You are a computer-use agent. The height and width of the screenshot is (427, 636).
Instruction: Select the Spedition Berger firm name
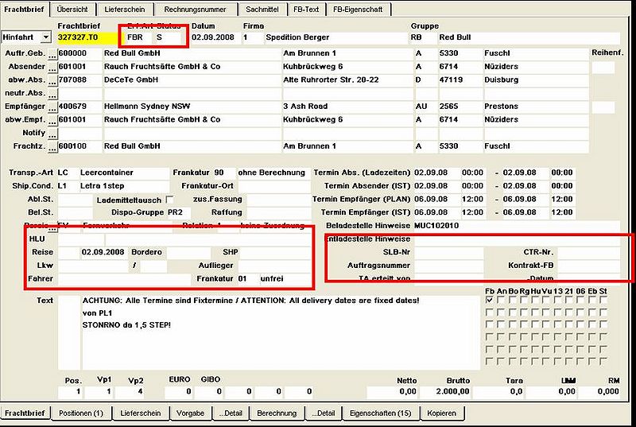click(x=297, y=37)
